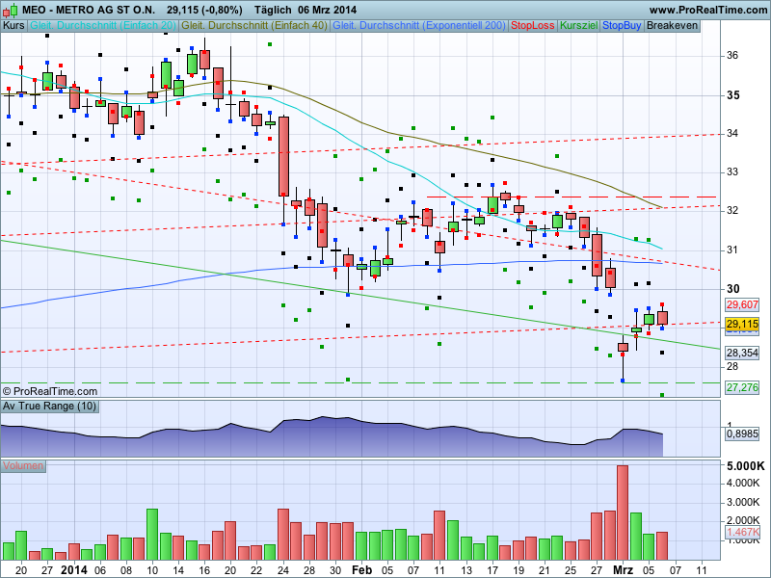Select Gleit. Durchschnitt (Einfach 40) legend

pyautogui.click(x=254, y=26)
